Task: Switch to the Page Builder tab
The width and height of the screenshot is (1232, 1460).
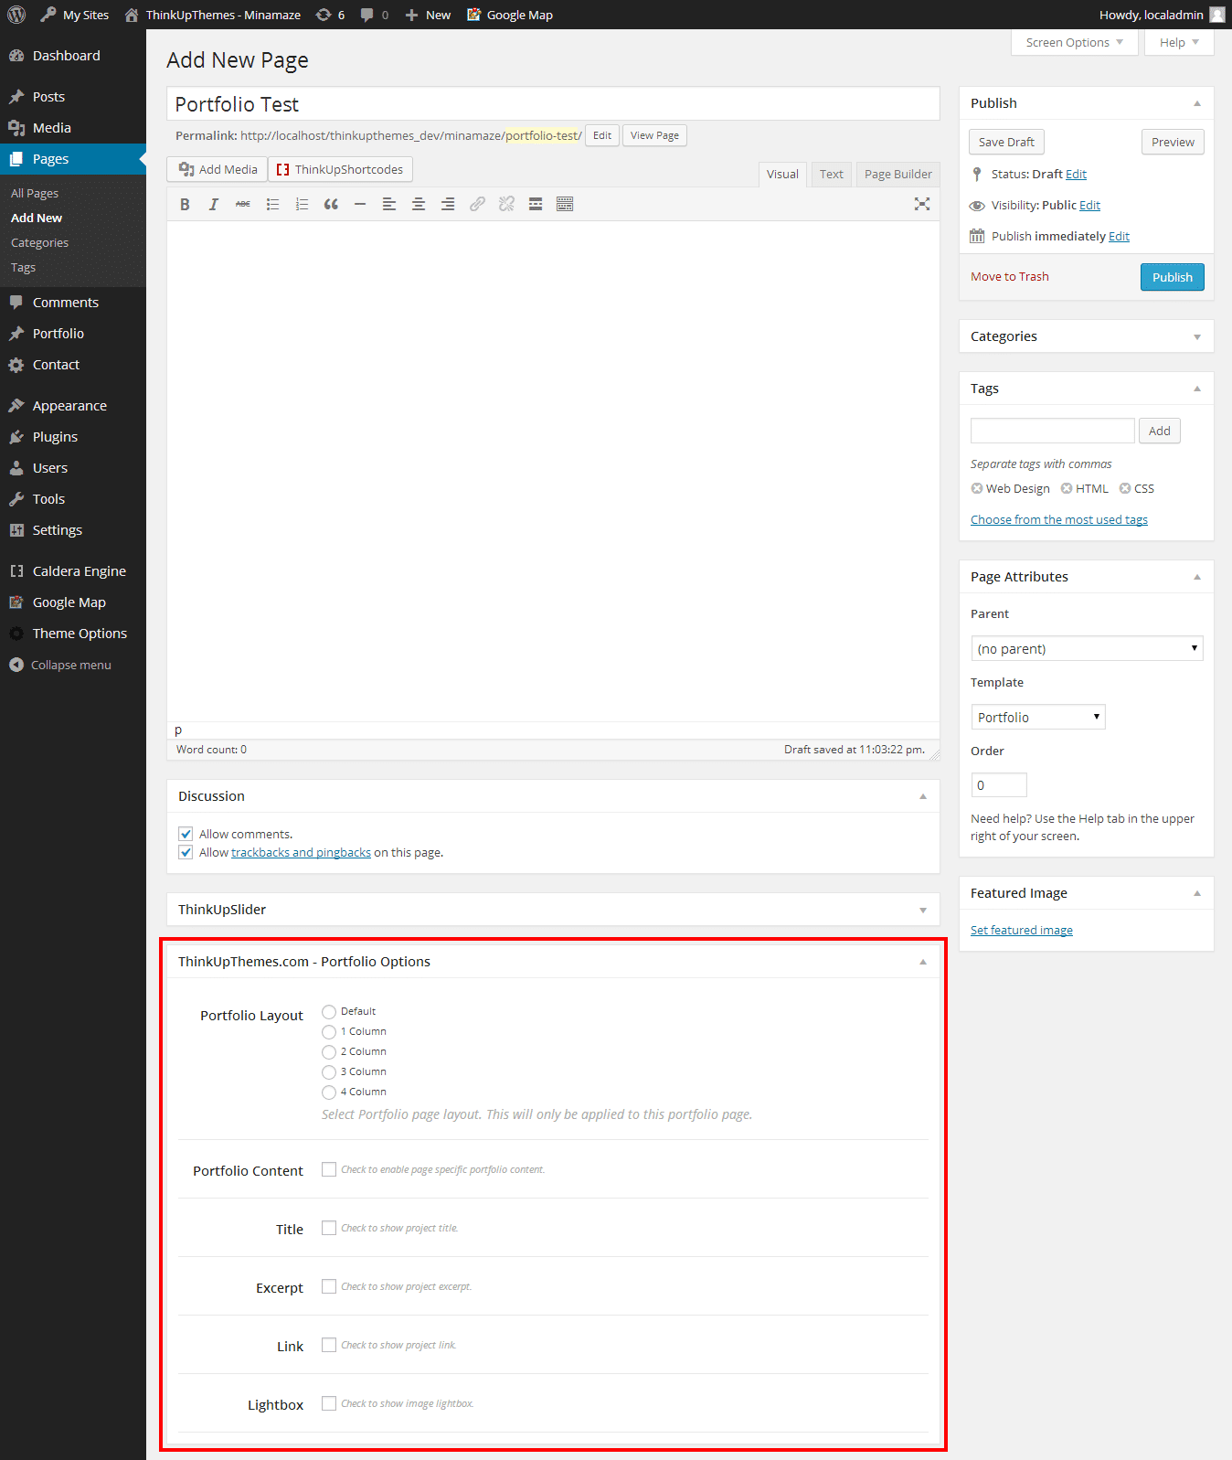Action: click(897, 175)
